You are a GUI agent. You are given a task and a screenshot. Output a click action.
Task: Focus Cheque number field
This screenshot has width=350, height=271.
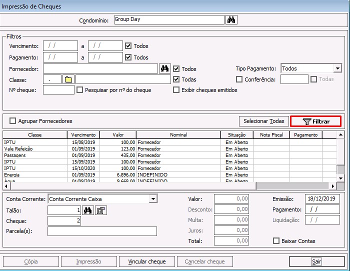click(64, 221)
